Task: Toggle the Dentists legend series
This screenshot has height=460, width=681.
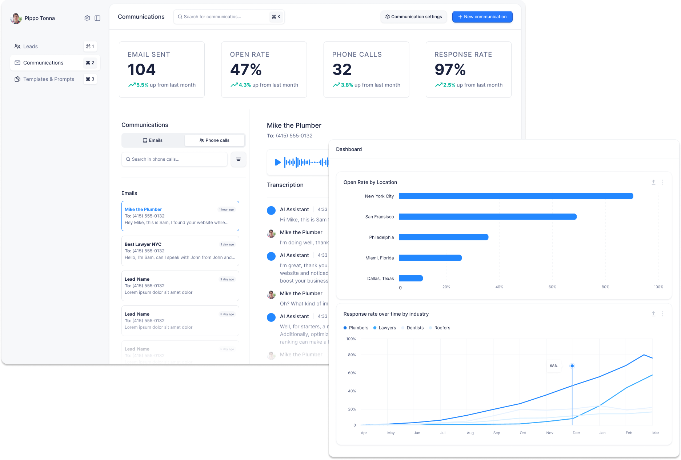Action: tap(413, 328)
